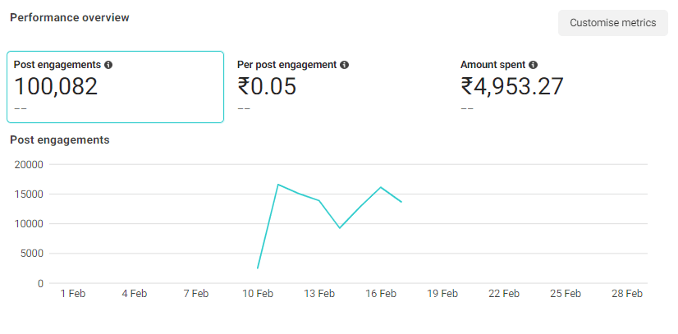The image size is (678, 334).
Task: Click the chart line start at 10 Feb
Action: point(258,268)
